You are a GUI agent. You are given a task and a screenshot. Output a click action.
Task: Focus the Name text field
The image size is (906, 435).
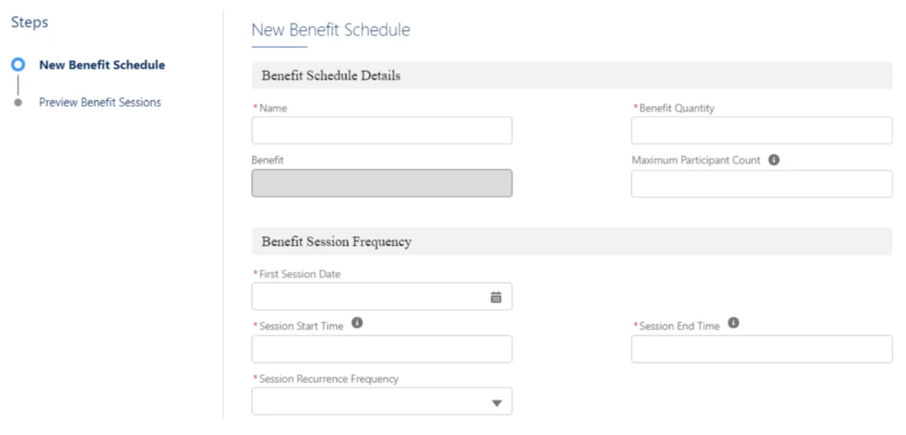[381, 131]
